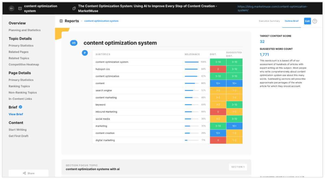Open the help question mark icon
Screen dimensions: 325x179
pos(314,21)
